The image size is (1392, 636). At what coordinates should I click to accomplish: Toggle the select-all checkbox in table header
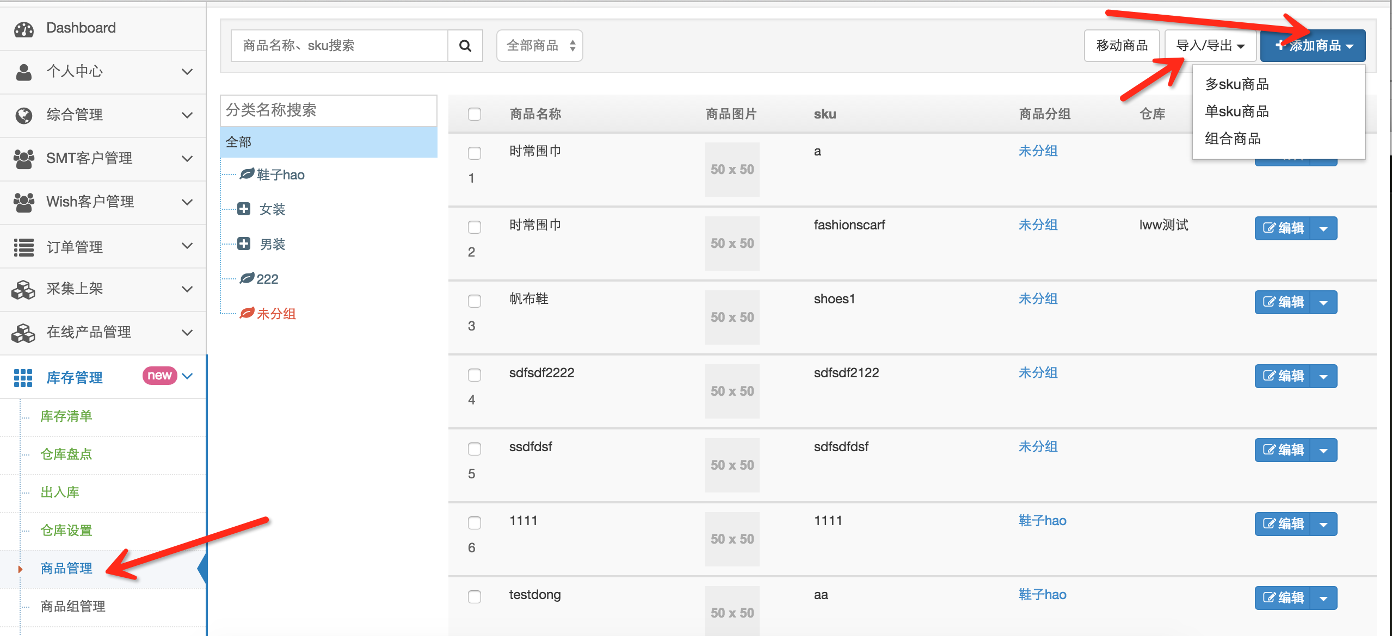click(475, 114)
